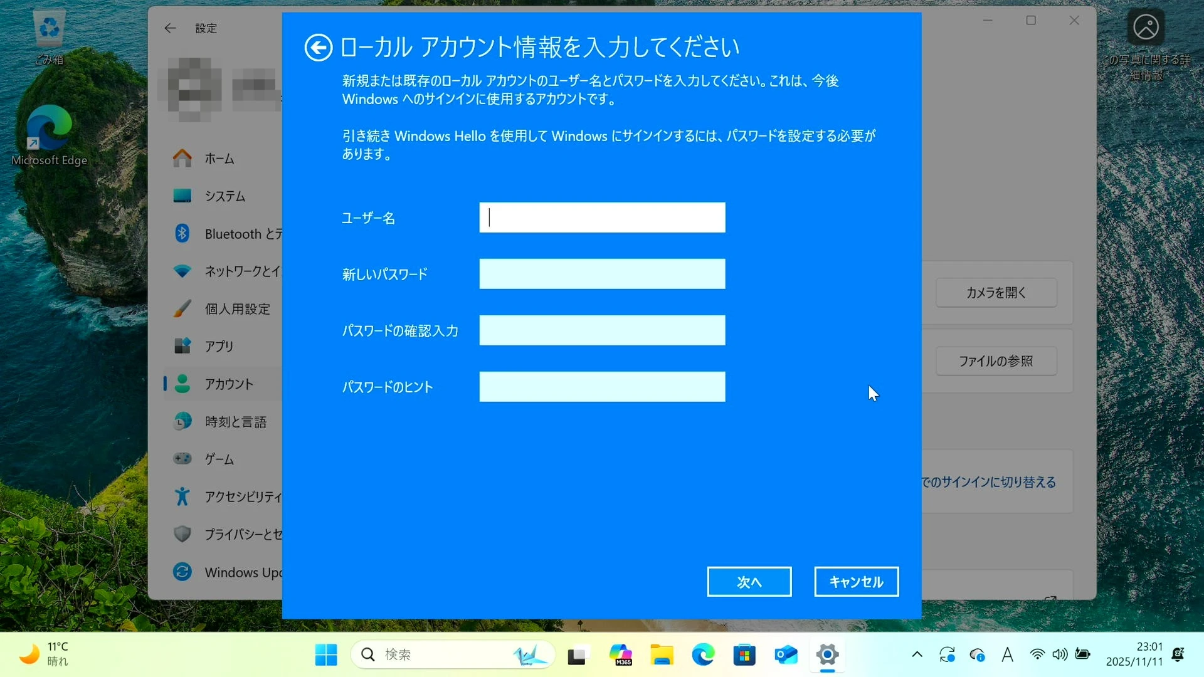Click the Wi-Fi network tray icon
The image size is (1204, 677).
1037,655
